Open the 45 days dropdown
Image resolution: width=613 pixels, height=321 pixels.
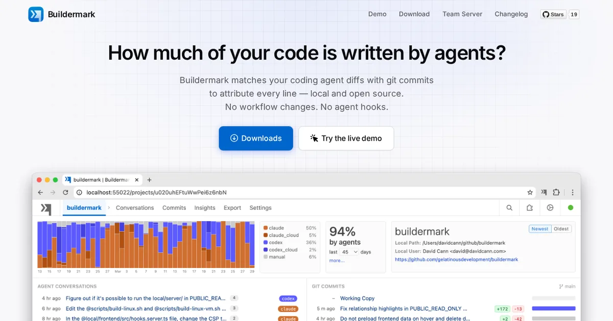(x=350, y=252)
